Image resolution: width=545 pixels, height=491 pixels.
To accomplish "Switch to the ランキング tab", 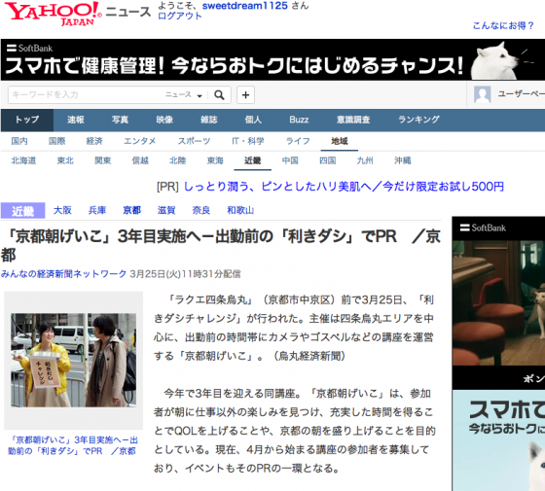I will click(418, 120).
